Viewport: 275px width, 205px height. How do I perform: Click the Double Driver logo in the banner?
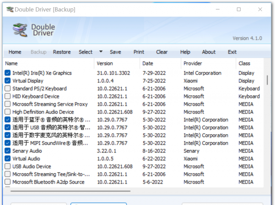point(20,30)
